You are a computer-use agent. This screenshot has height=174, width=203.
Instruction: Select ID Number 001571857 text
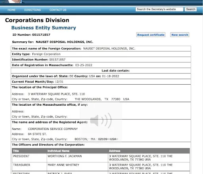31,35
